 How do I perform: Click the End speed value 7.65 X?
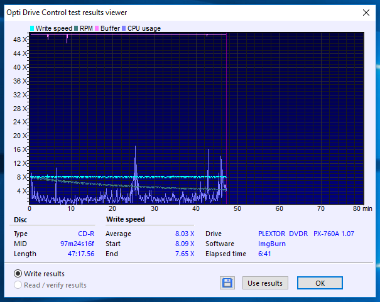click(x=185, y=254)
